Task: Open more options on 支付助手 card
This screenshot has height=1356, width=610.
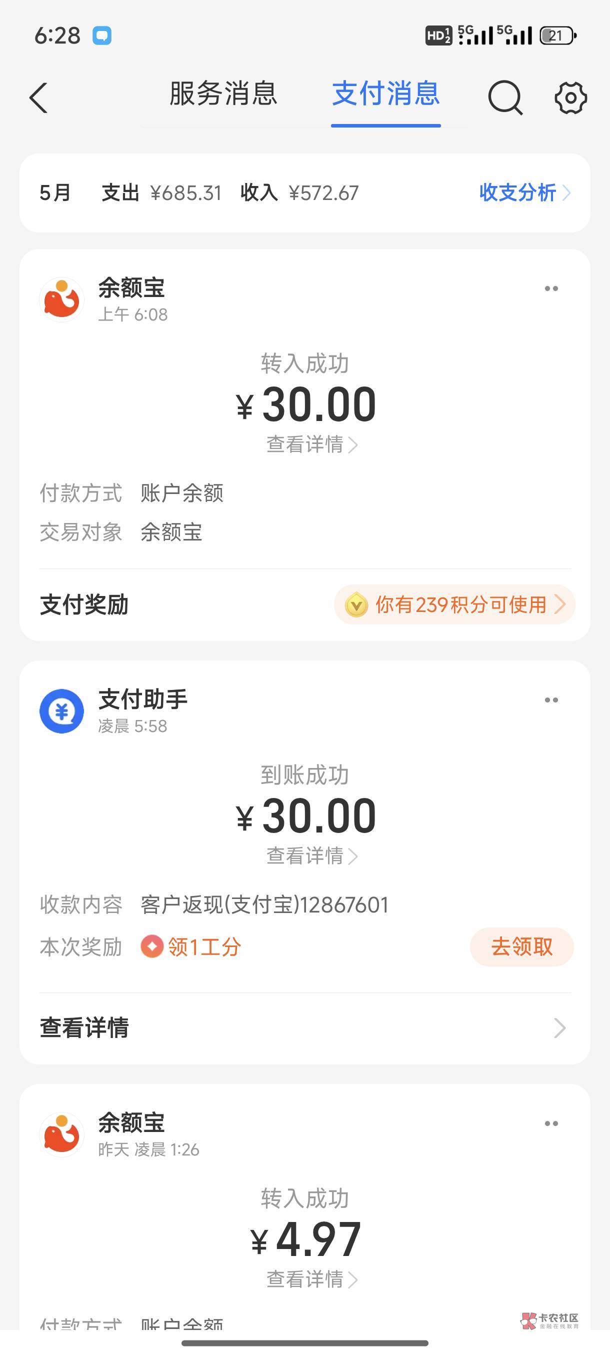Action: click(551, 700)
